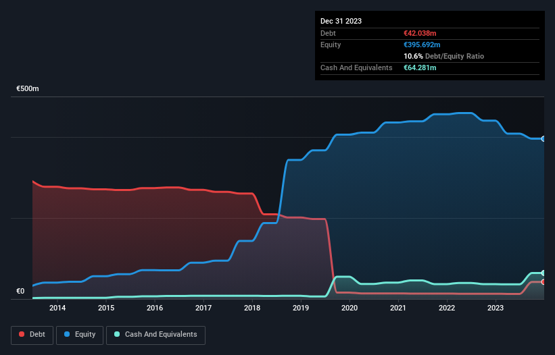
Task: Click the red Debt endpoint marker
Action: tap(544, 282)
